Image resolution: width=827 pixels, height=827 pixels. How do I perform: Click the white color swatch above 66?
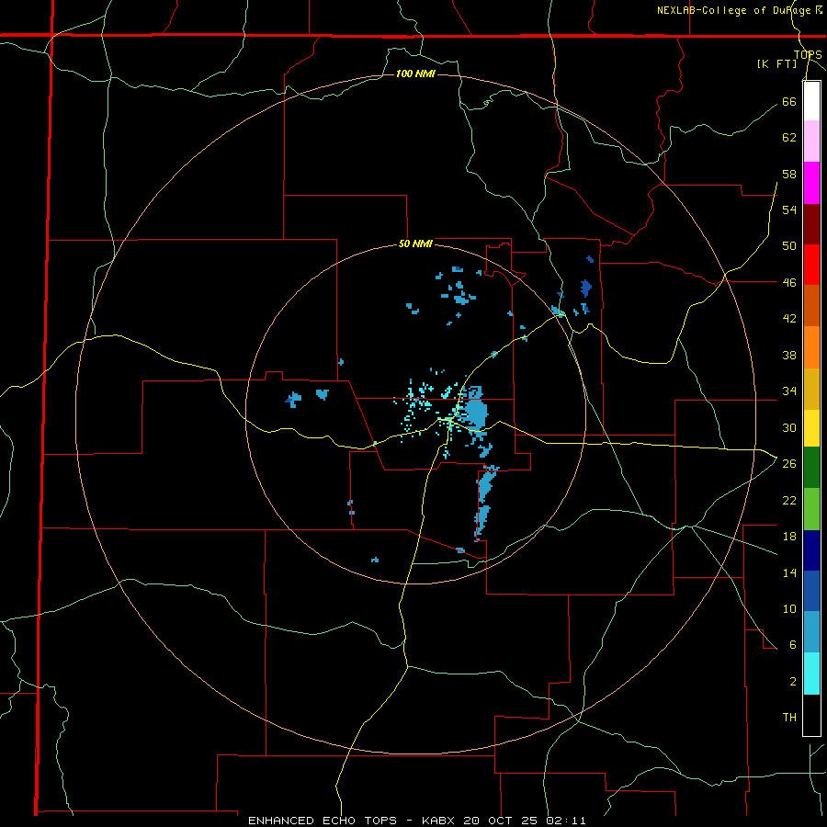[x=811, y=101]
